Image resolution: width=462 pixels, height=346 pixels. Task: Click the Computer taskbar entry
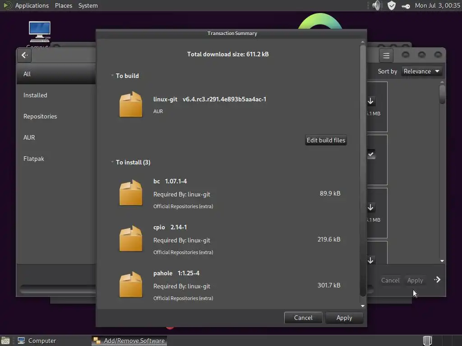click(37, 341)
